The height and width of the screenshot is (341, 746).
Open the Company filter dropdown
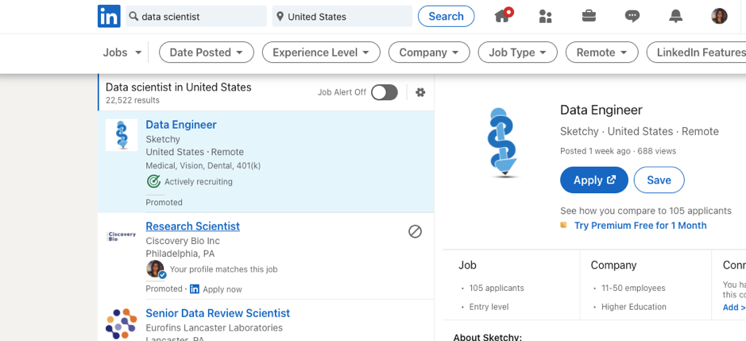(x=429, y=52)
